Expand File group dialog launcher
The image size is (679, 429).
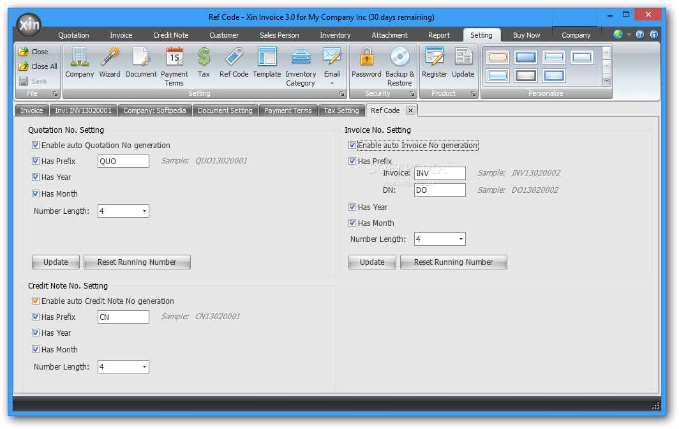tap(55, 94)
